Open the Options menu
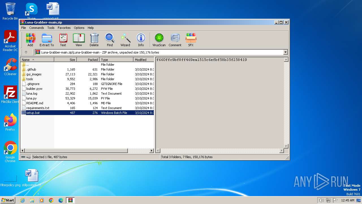 pos(79,28)
